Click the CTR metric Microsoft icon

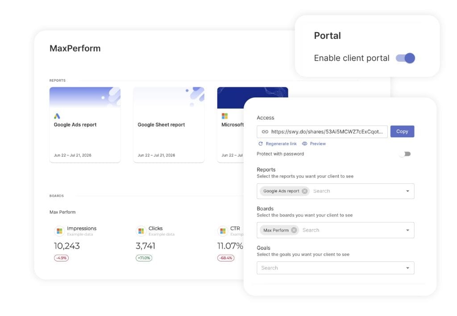pos(223,231)
